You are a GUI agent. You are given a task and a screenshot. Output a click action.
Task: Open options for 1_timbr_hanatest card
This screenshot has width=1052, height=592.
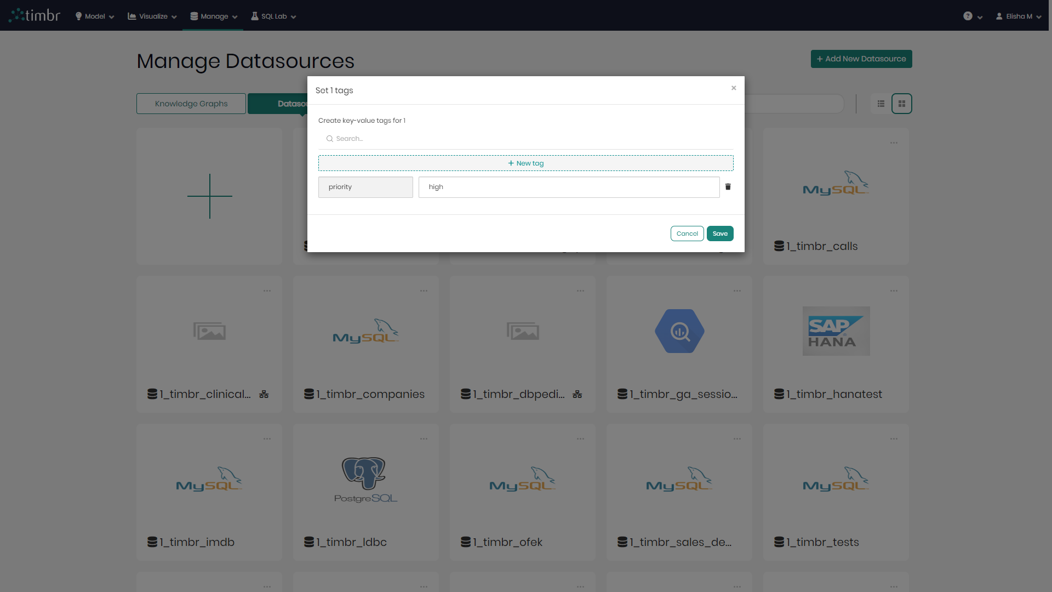tap(894, 291)
